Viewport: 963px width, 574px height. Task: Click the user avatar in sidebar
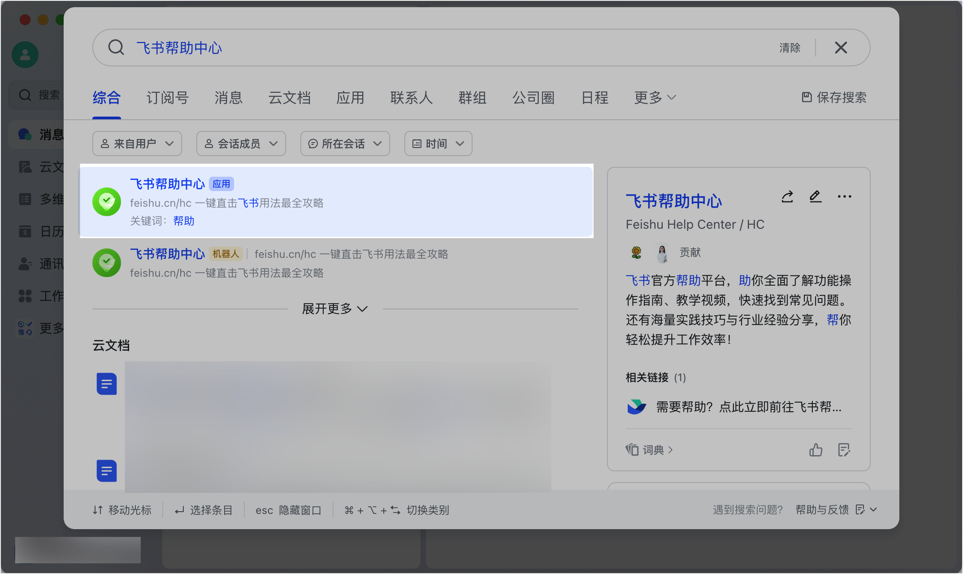pos(25,55)
